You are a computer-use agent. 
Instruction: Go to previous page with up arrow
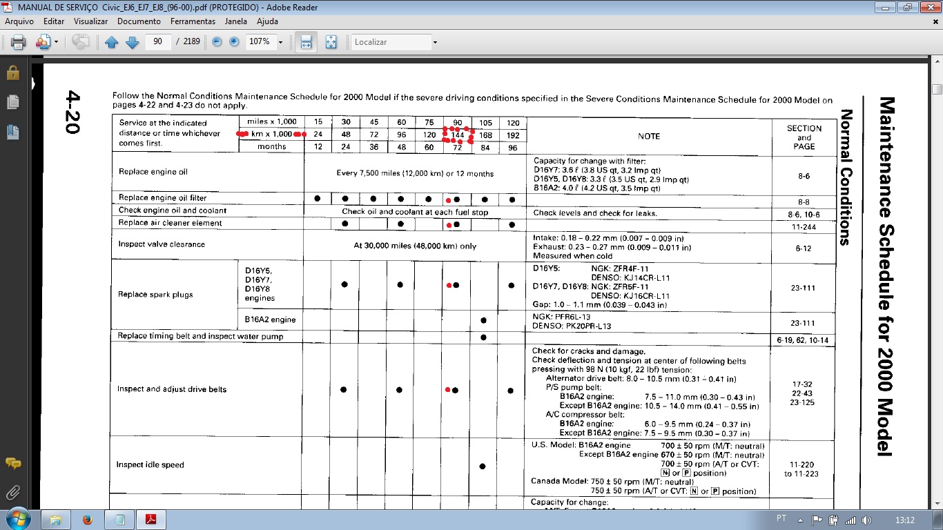click(x=112, y=42)
